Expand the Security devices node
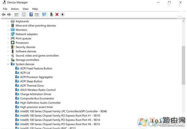187x129 pixels. (x=8, y=47)
